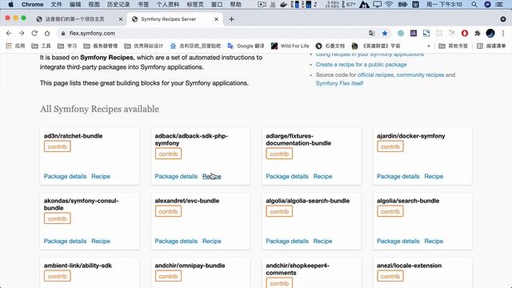
Task: Click contrib badge on ambient-link/ability-sdk
Action: click(57, 276)
